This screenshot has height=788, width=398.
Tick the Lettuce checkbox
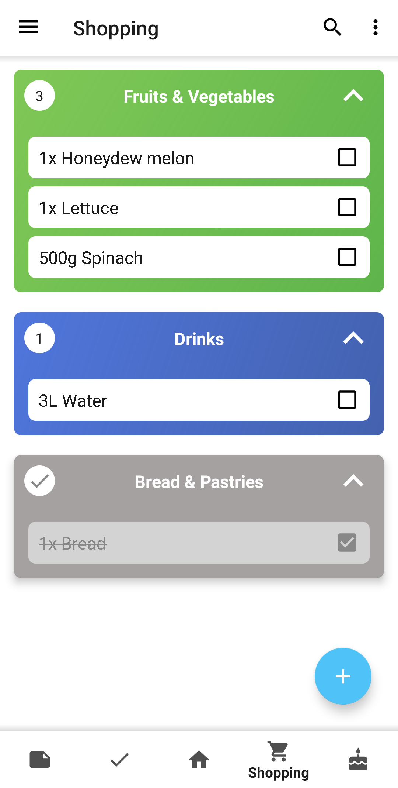pyautogui.click(x=347, y=207)
